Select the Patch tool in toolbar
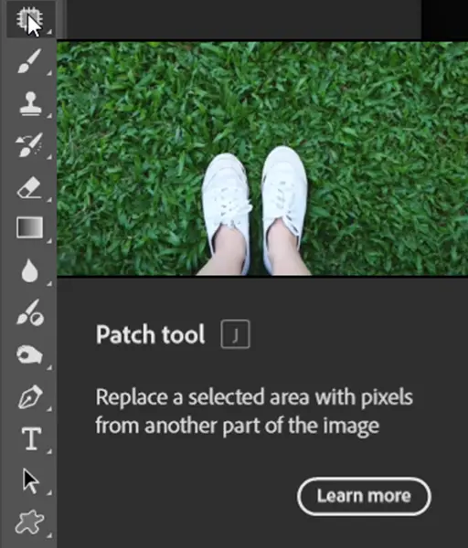Image resolution: width=468 pixels, height=548 pixels. pyautogui.click(x=30, y=19)
